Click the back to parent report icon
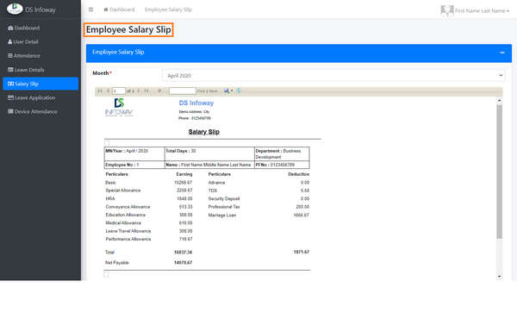517x319 pixels. (x=159, y=91)
